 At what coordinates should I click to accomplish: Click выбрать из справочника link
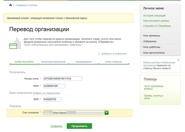[47, 93]
